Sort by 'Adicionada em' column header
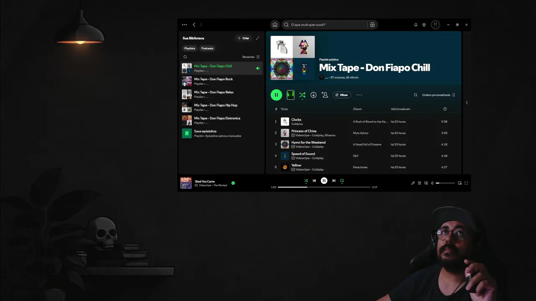 tap(400, 109)
